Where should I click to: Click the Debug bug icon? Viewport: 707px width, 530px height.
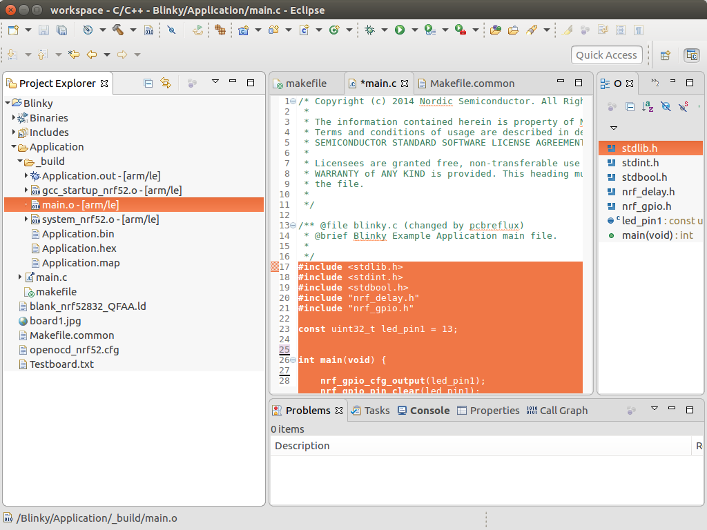[x=370, y=30]
